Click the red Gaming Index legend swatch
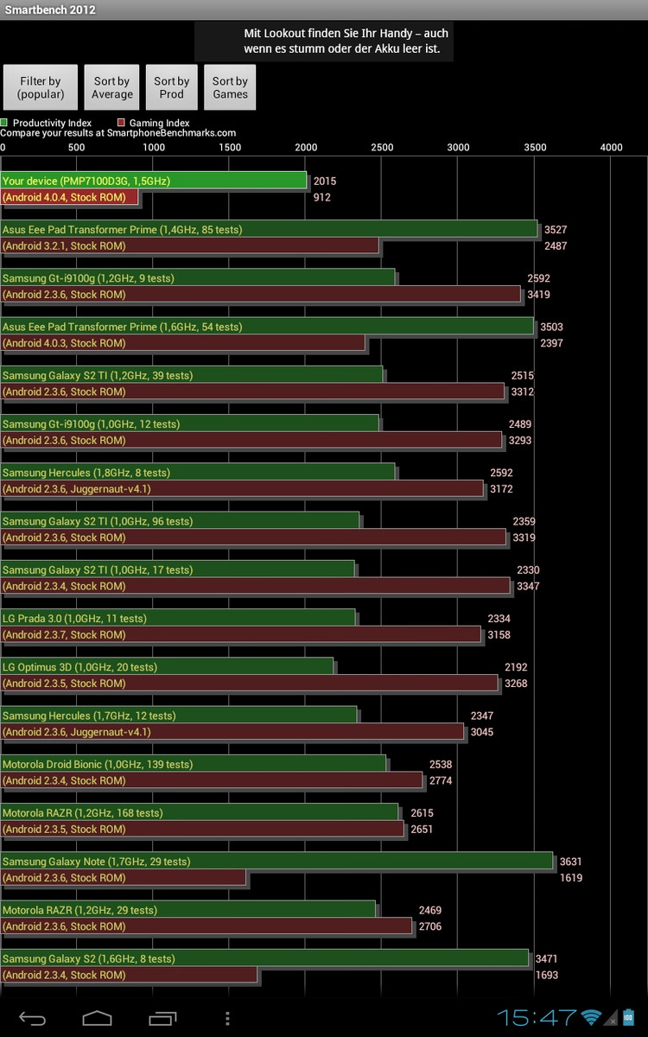648x1037 pixels. point(122,123)
